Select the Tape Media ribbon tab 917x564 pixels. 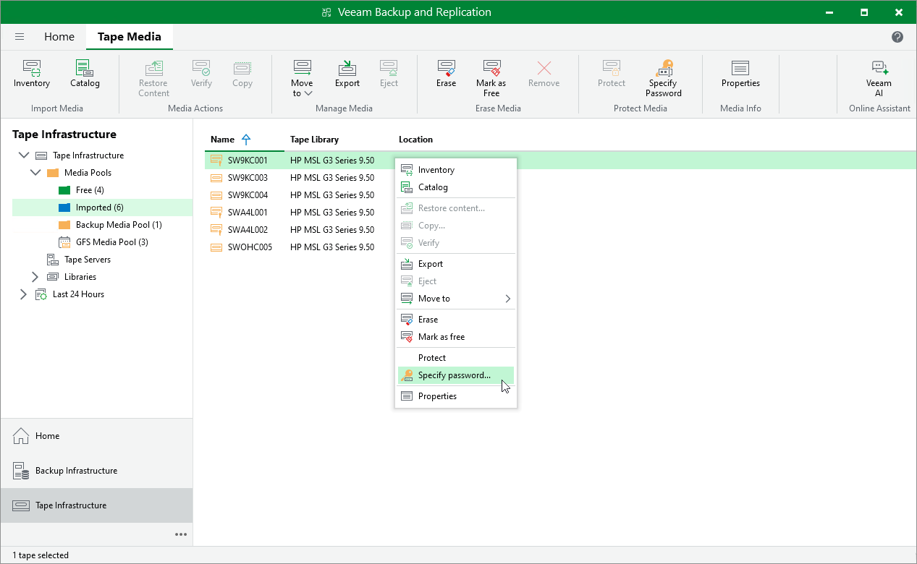pyautogui.click(x=130, y=37)
